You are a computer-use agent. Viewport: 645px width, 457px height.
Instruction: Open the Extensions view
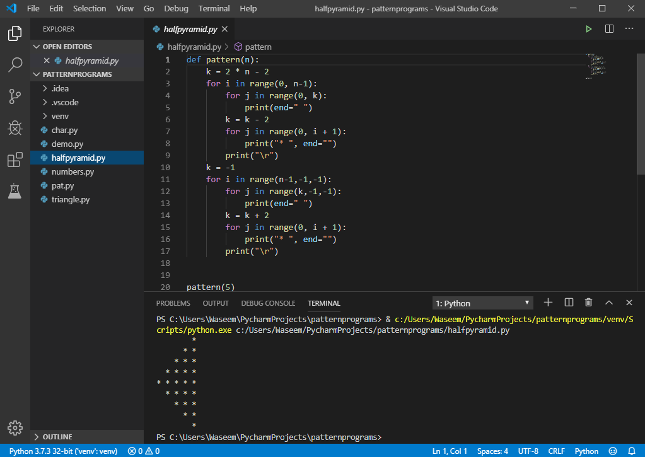point(15,160)
